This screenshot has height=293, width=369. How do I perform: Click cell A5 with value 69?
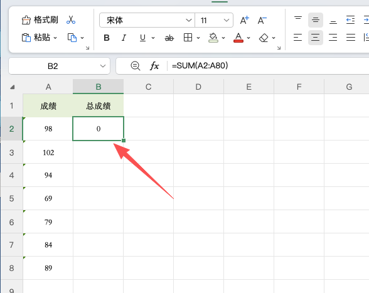point(48,198)
